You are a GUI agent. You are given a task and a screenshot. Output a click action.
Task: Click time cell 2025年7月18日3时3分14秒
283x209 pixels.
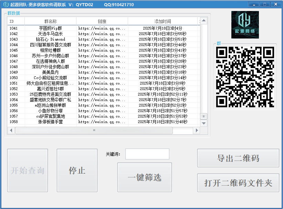pos(163,78)
